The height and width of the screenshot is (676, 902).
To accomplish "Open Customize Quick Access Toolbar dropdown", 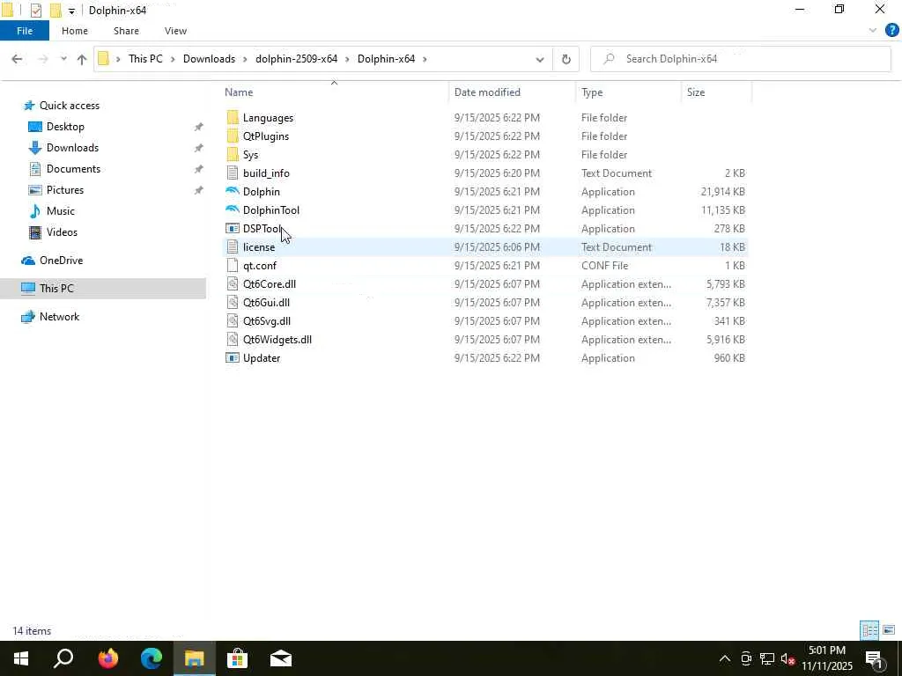I will [71, 11].
